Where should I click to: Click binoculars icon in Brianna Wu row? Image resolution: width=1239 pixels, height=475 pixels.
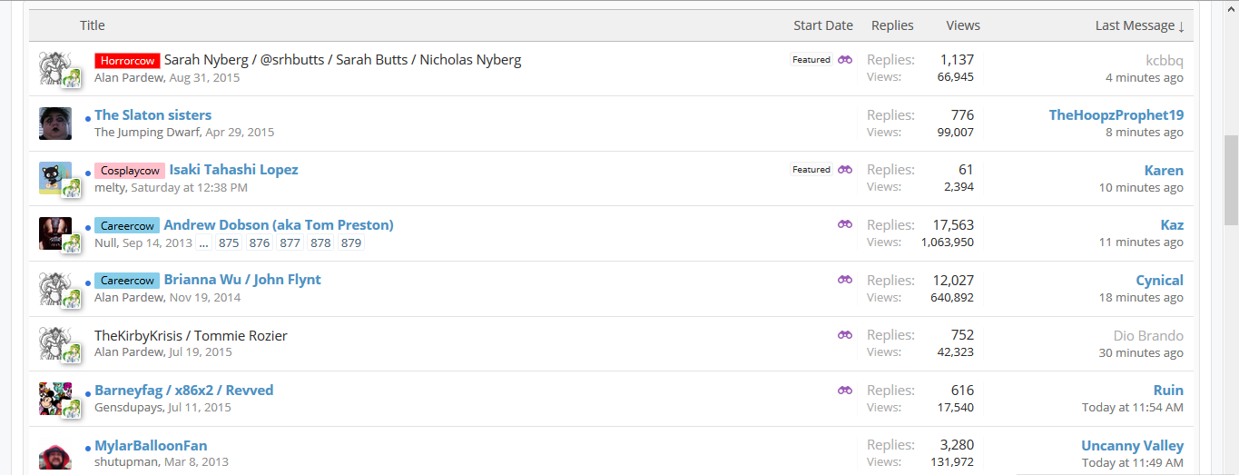pyautogui.click(x=845, y=280)
